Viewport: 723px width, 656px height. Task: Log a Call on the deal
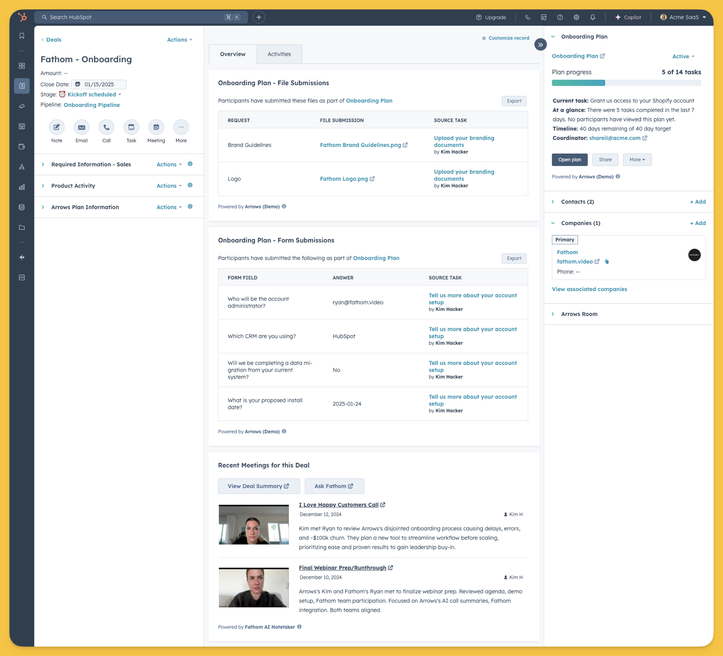[x=106, y=127]
